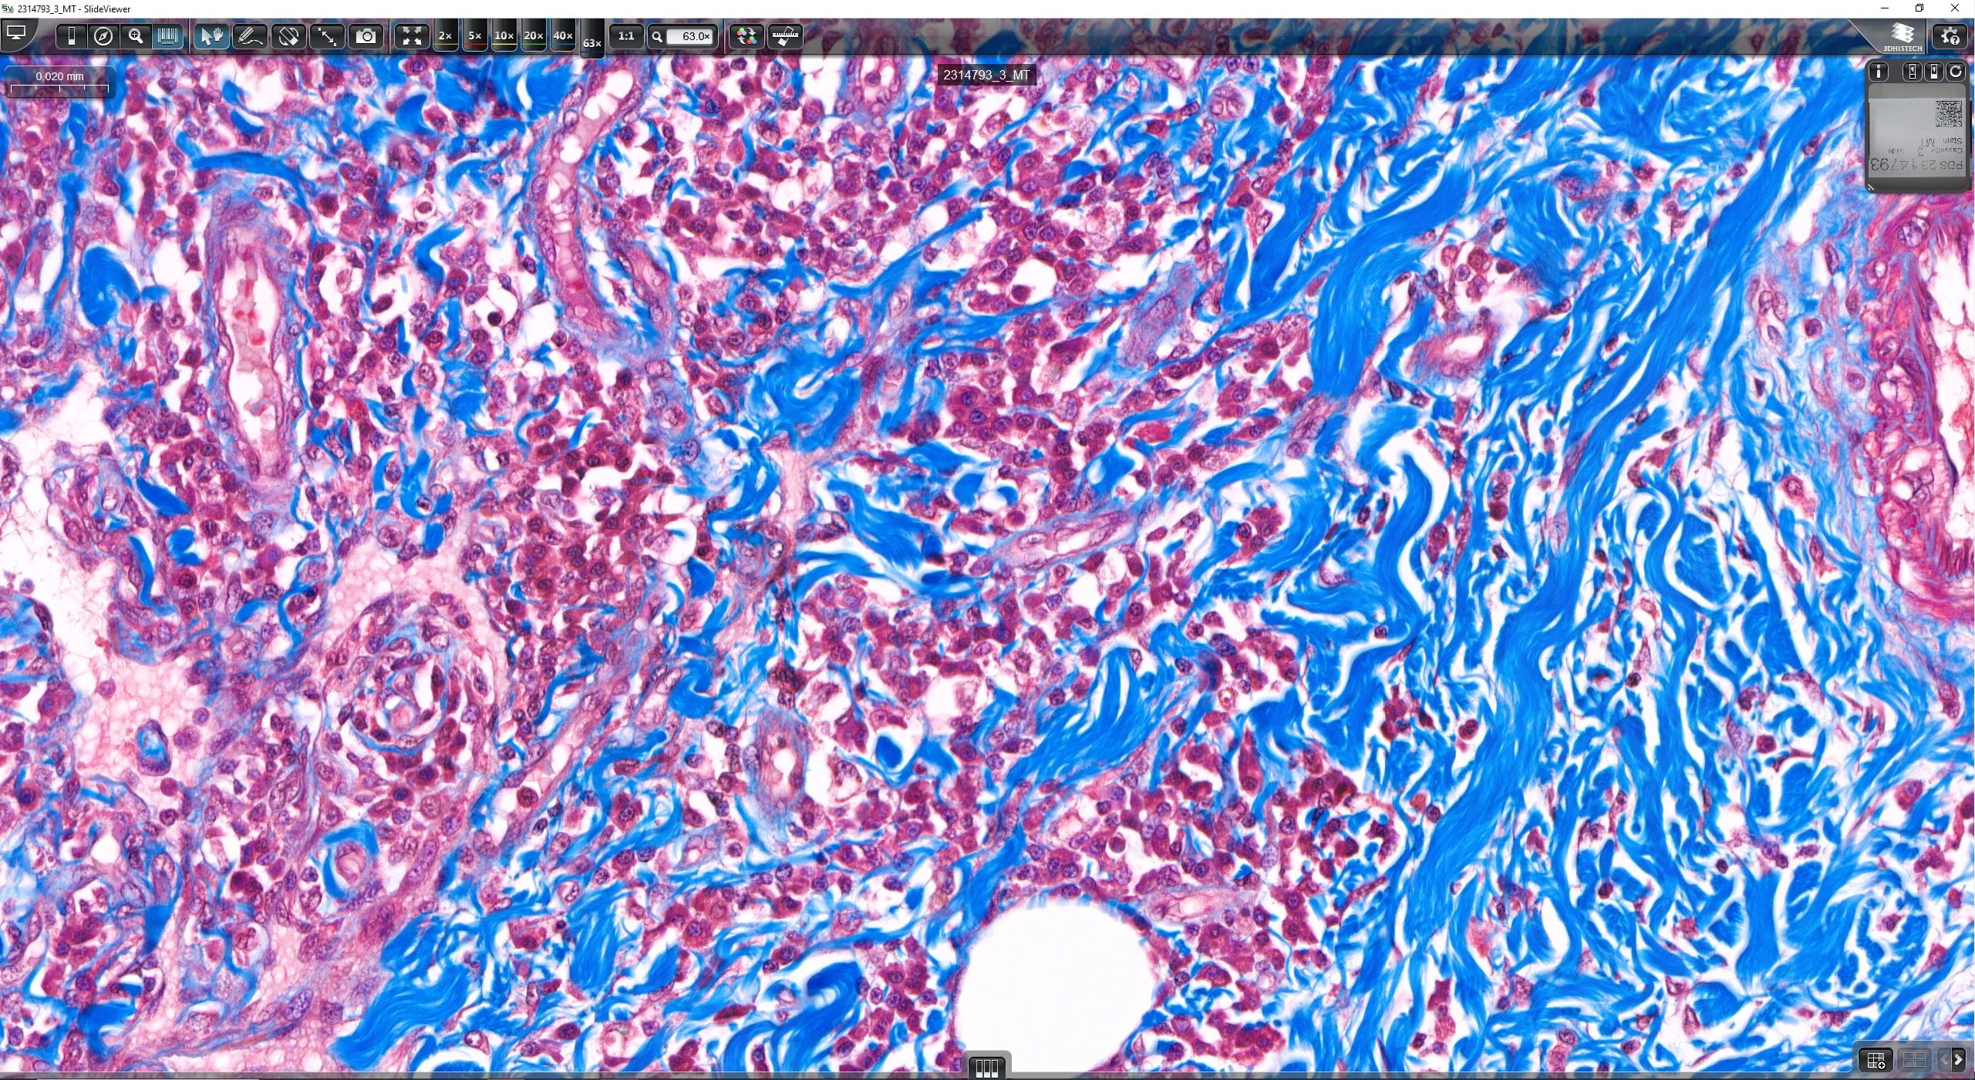The width and height of the screenshot is (1975, 1080).
Task: Set magnification to 2x
Action: (x=445, y=36)
